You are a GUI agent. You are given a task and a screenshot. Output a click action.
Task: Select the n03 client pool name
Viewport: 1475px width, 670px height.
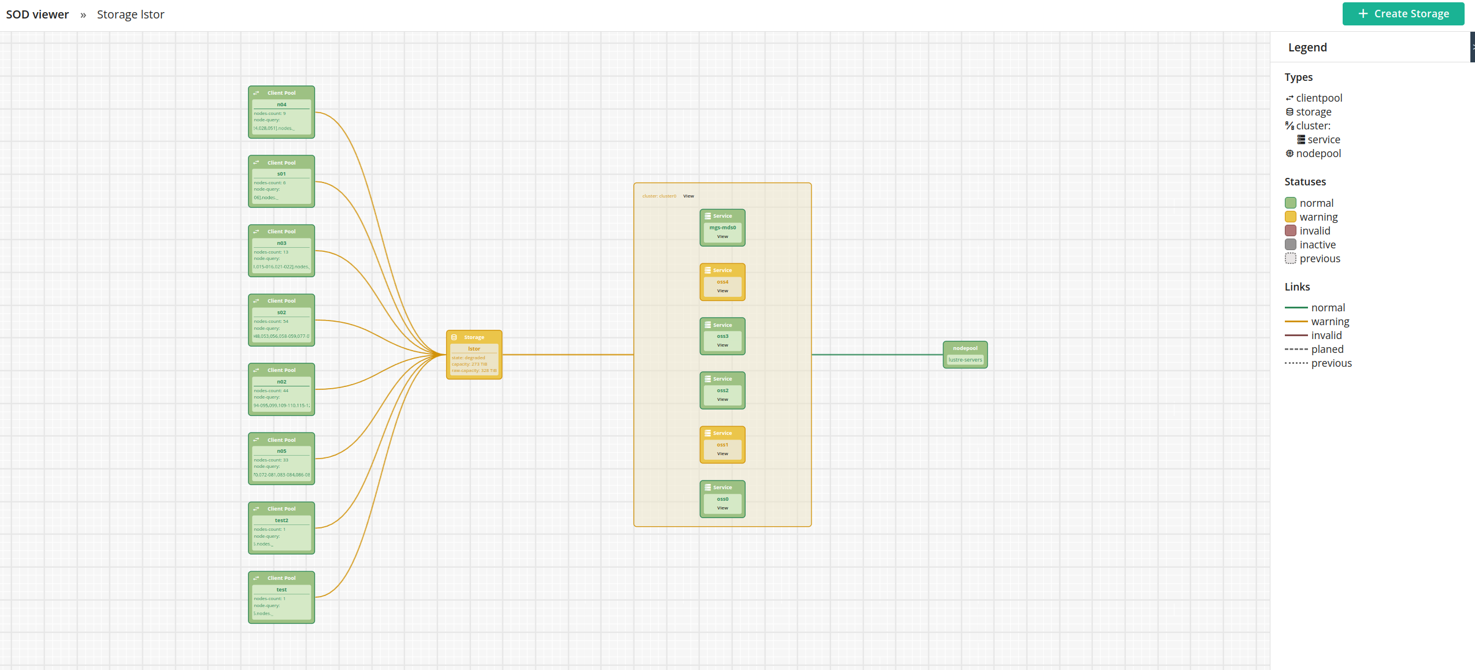(x=281, y=243)
